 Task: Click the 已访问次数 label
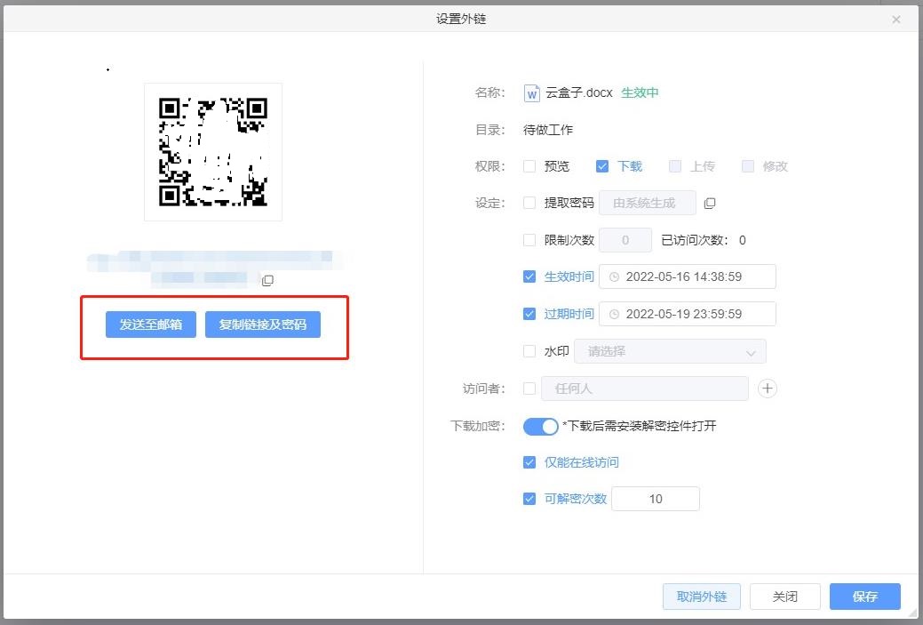(x=695, y=240)
